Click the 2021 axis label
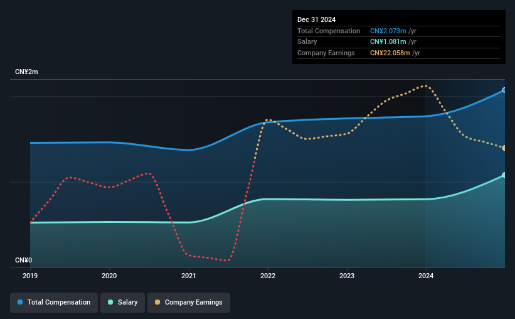 click(189, 276)
